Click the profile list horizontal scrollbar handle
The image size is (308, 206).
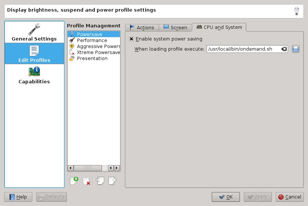click(x=88, y=168)
